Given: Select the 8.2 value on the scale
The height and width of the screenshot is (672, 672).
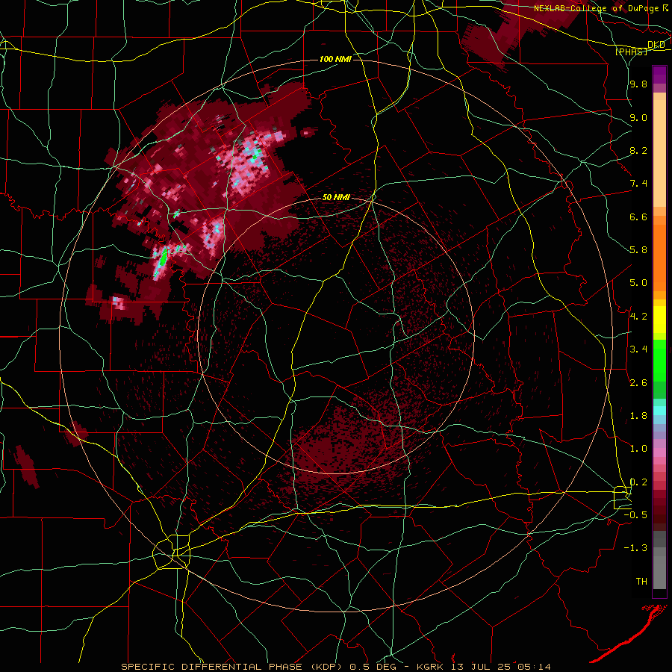Looking at the screenshot, I should [x=638, y=150].
